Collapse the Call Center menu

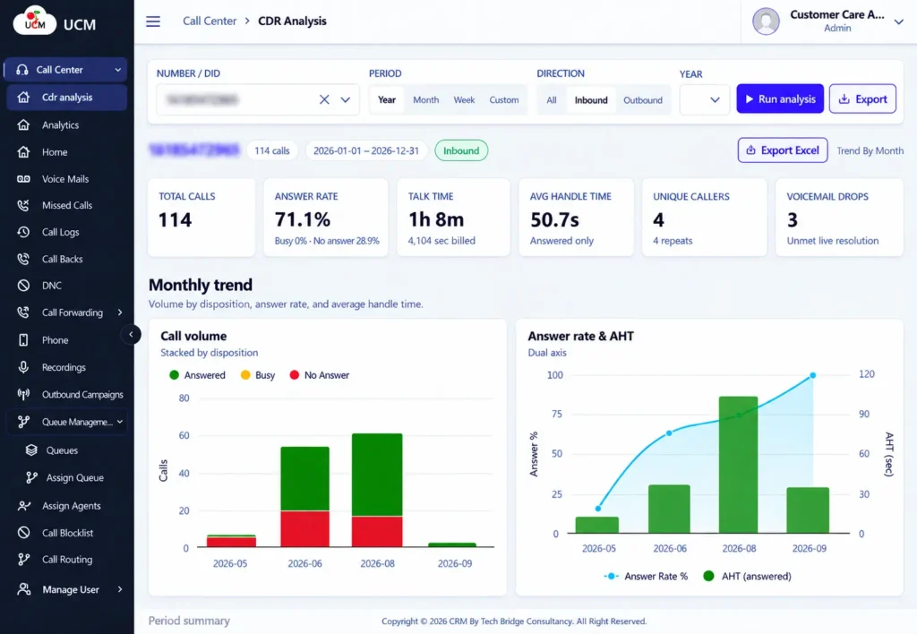point(118,70)
